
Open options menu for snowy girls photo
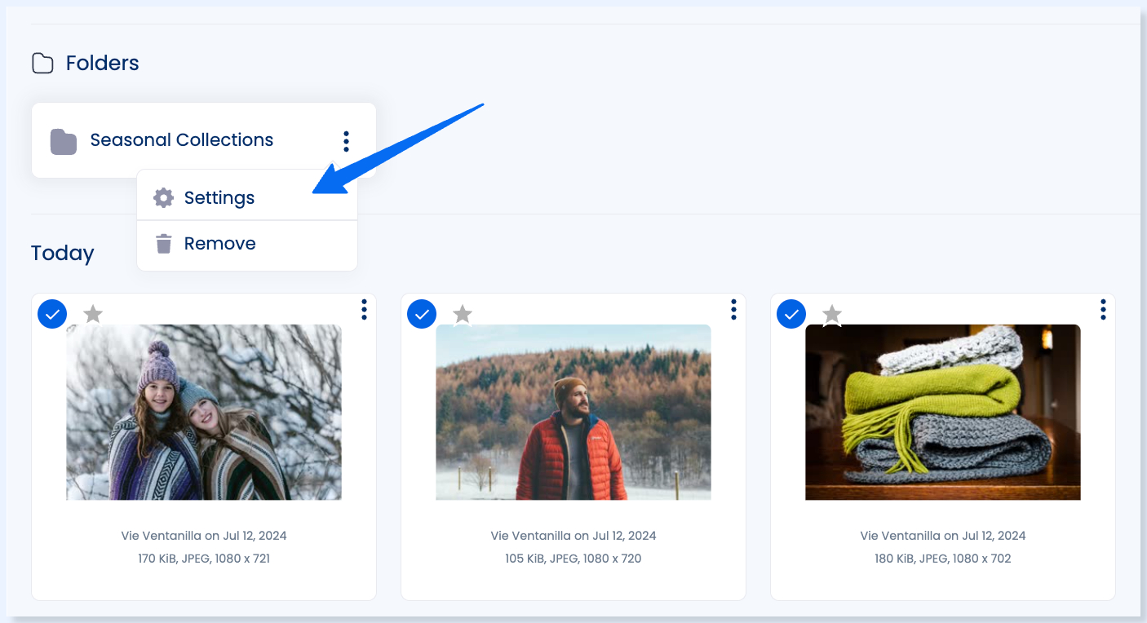click(364, 309)
